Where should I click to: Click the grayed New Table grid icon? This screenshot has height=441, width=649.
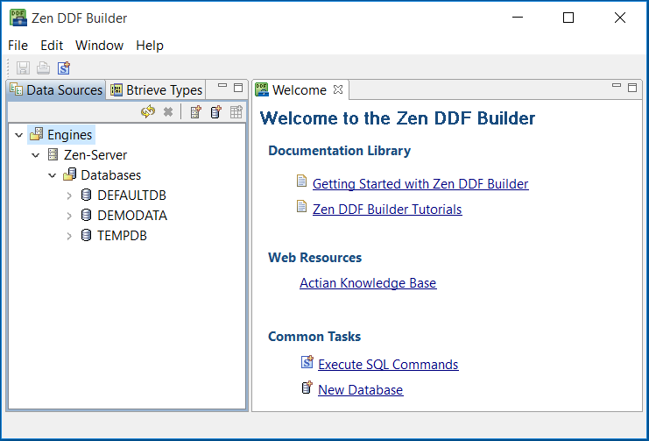(x=236, y=112)
